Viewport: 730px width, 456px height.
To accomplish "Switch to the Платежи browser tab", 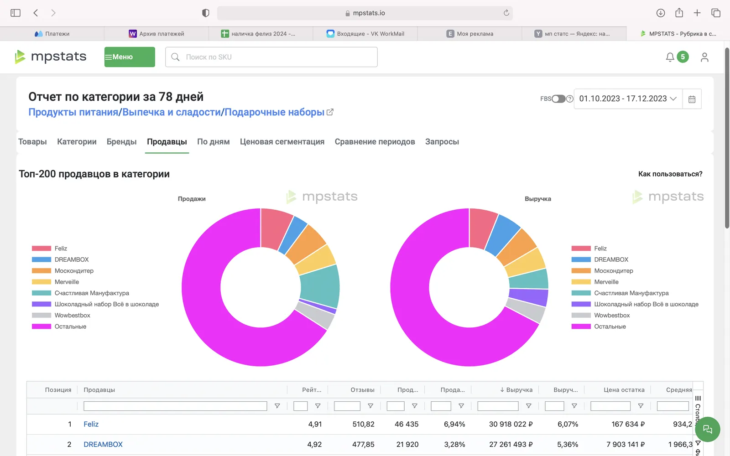I will pos(52,34).
